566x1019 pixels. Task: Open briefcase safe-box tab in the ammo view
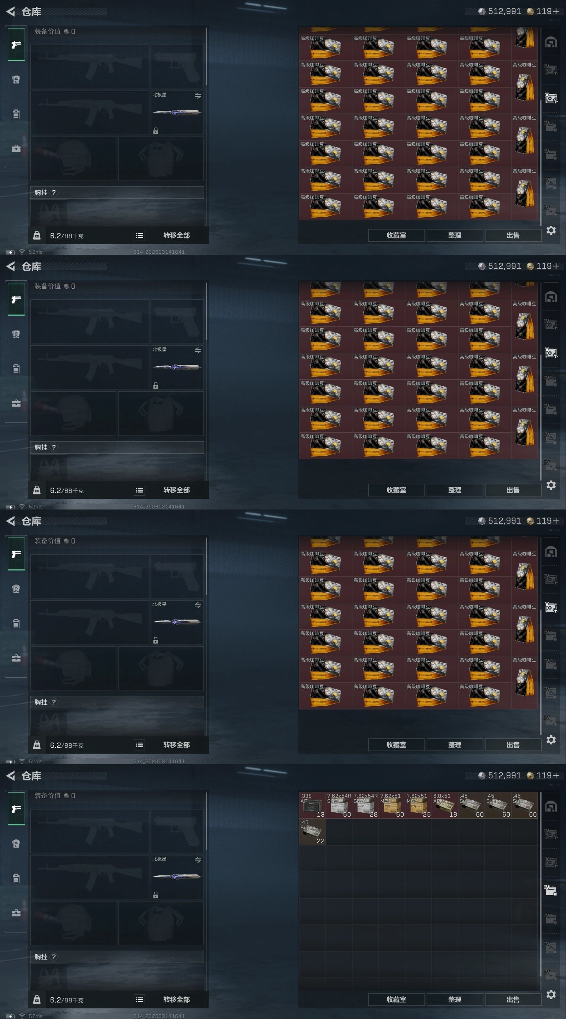coord(16,913)
